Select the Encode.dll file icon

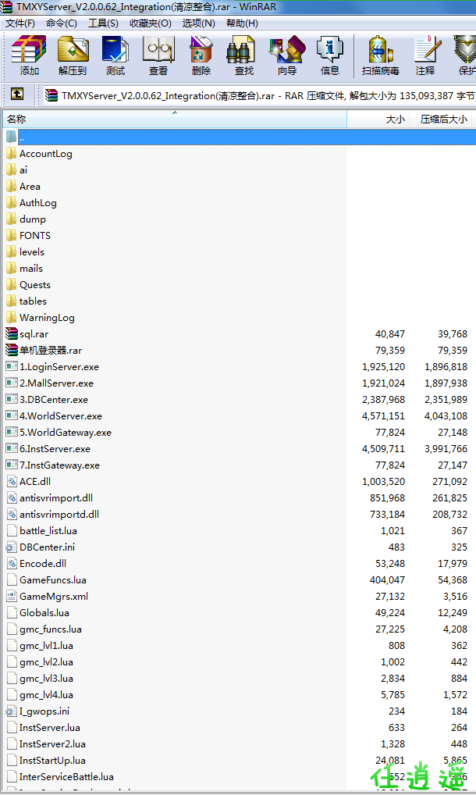pos(11,563)
